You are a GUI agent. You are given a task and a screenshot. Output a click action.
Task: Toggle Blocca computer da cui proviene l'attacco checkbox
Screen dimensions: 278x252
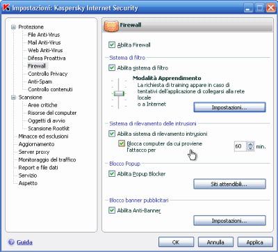pyautogui.click(x=122, y=143)
